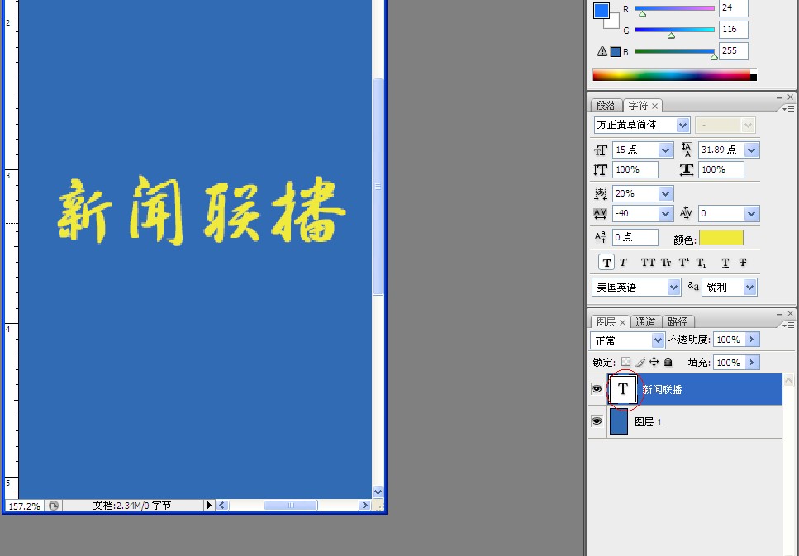Click the horizontal scale icon
Image resolution: width=799 pixels, height=556 pixels.
click(x=687, y=169)
